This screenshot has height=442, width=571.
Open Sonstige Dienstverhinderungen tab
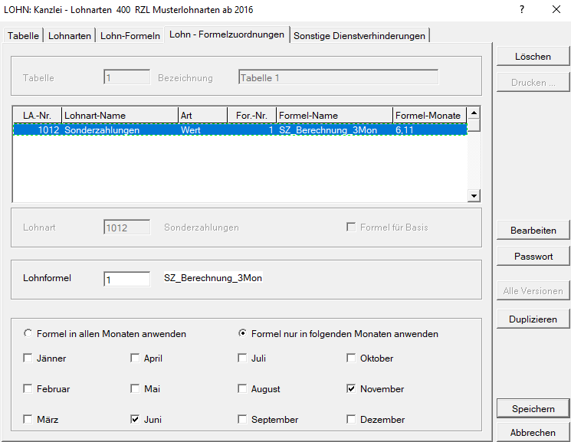[x=359, y=36]
